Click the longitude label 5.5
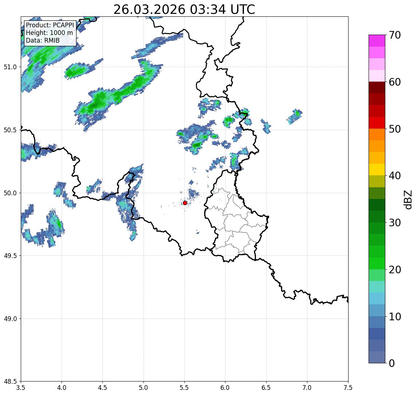 (185, 388)
